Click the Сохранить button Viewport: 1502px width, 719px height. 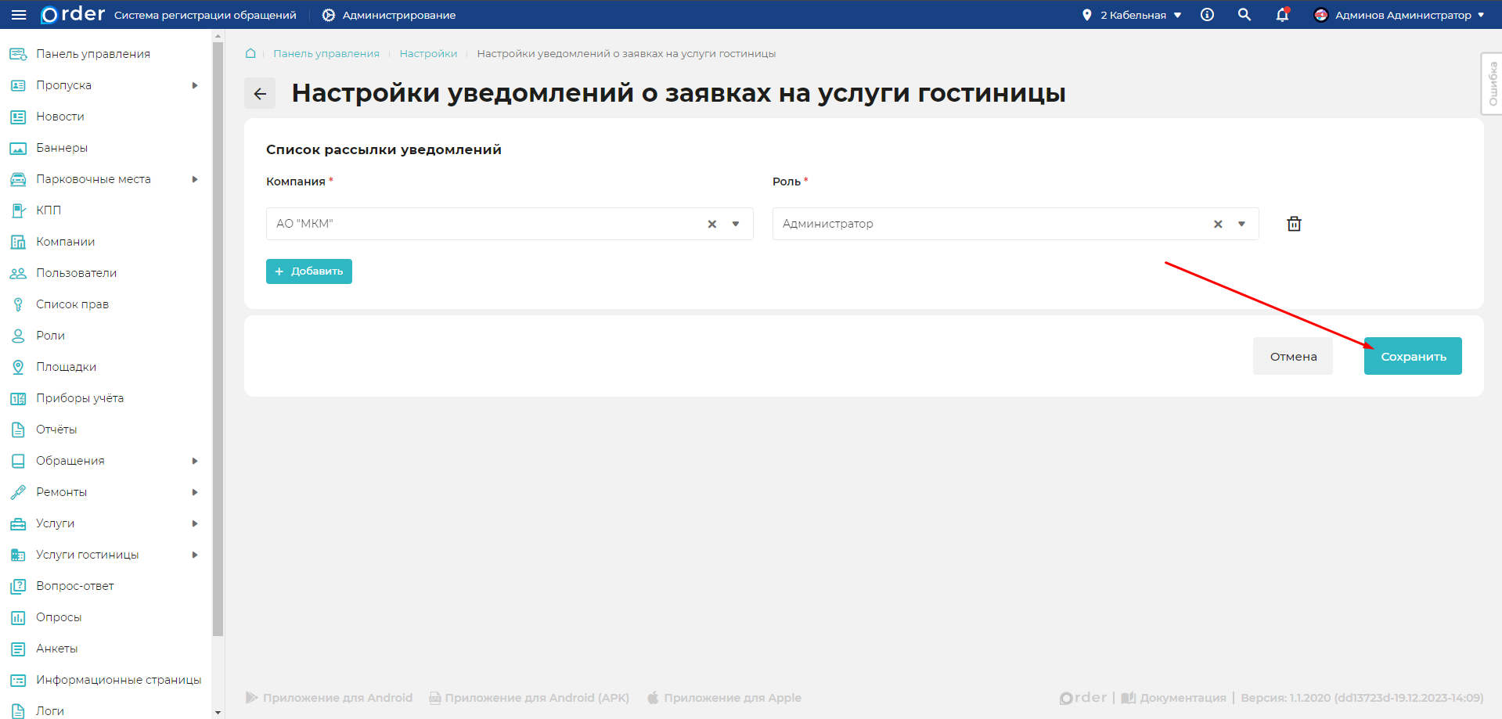1412,356
